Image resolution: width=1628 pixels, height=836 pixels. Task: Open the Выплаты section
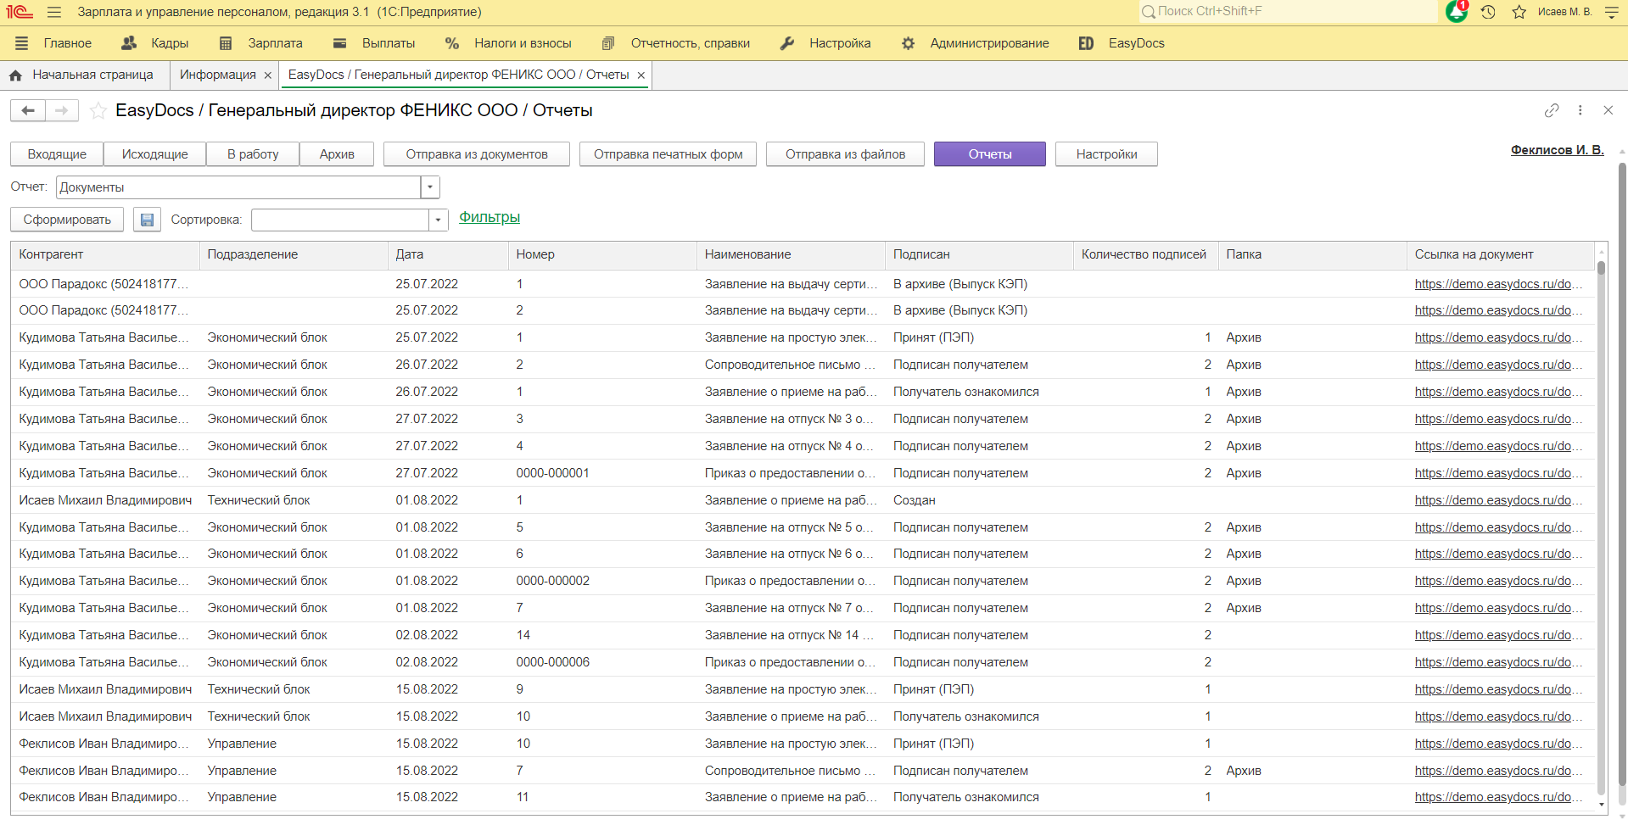(x=374, y=43)
